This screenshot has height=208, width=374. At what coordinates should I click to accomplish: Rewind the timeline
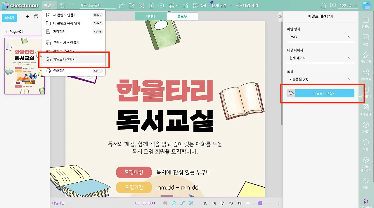point(214,203)
